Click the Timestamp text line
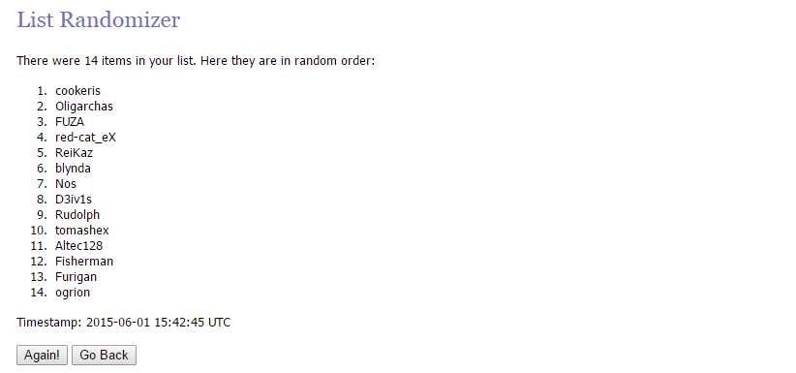The width and height of the screenshot is (796, 373). pyautogui.click(x=124, y=323)
